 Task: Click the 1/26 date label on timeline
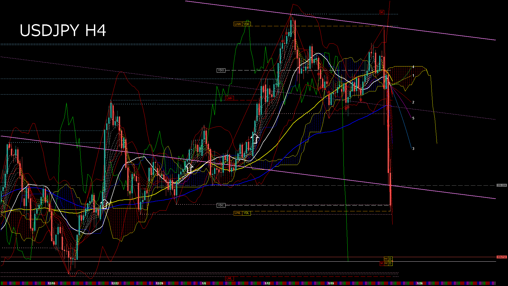tap(420, 283)
